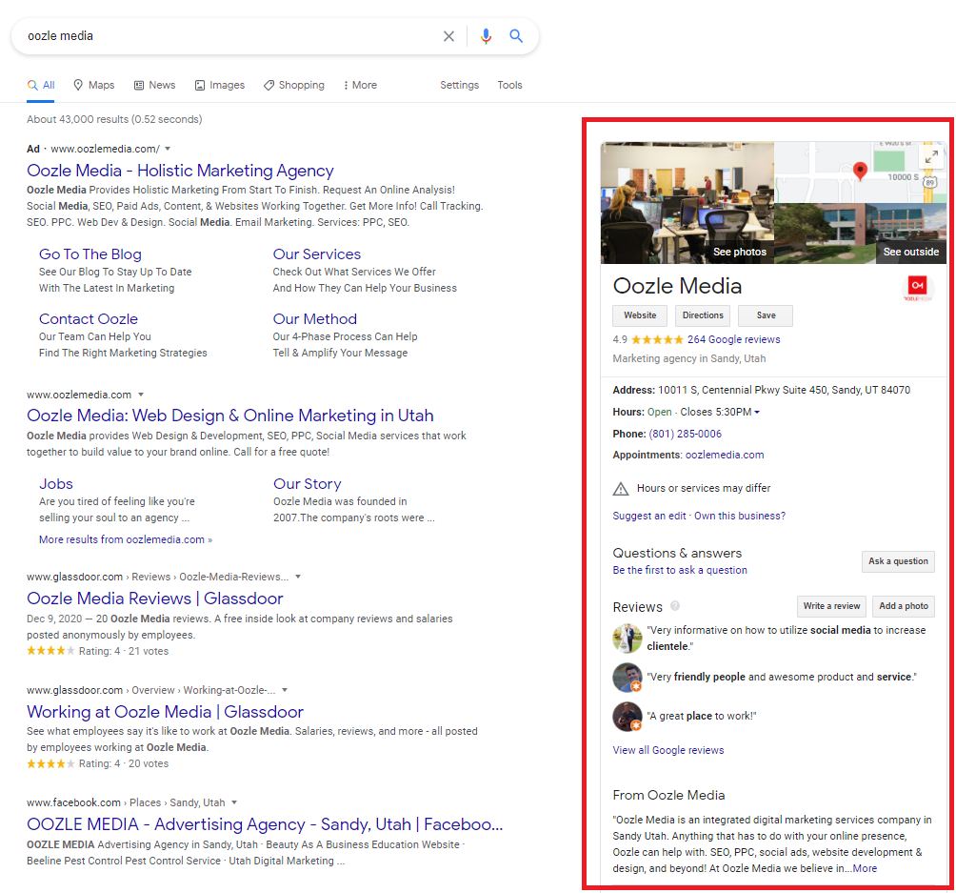Open reviewer avatar for 'A great place' review
The width and height of the screenshot is (956, 893).
[x=627, y=717]
